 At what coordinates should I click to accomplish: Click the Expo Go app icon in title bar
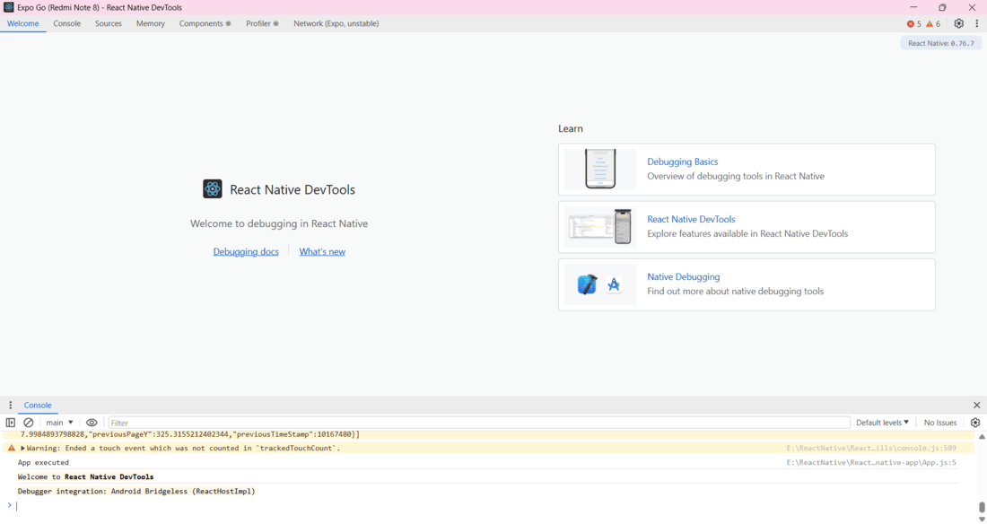9,7
